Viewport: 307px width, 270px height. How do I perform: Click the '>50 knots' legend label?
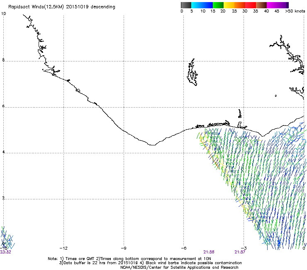click(295, 11)
